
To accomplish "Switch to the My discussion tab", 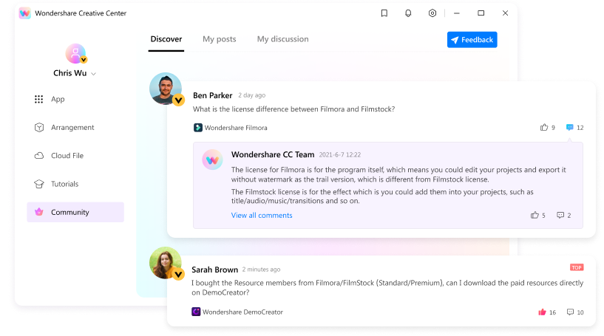I will [x=282, y=39].
